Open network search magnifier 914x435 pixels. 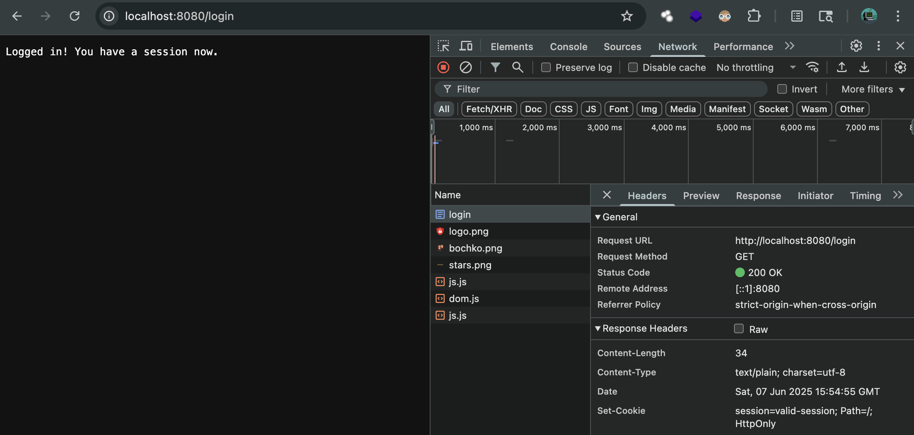tap(518, 67)
